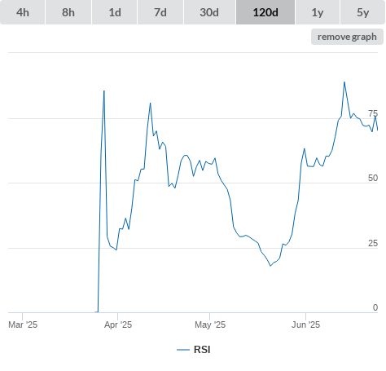Click the 75 y-axis label
The width and height of the screenshot is (386, 371).
point(373,113)
